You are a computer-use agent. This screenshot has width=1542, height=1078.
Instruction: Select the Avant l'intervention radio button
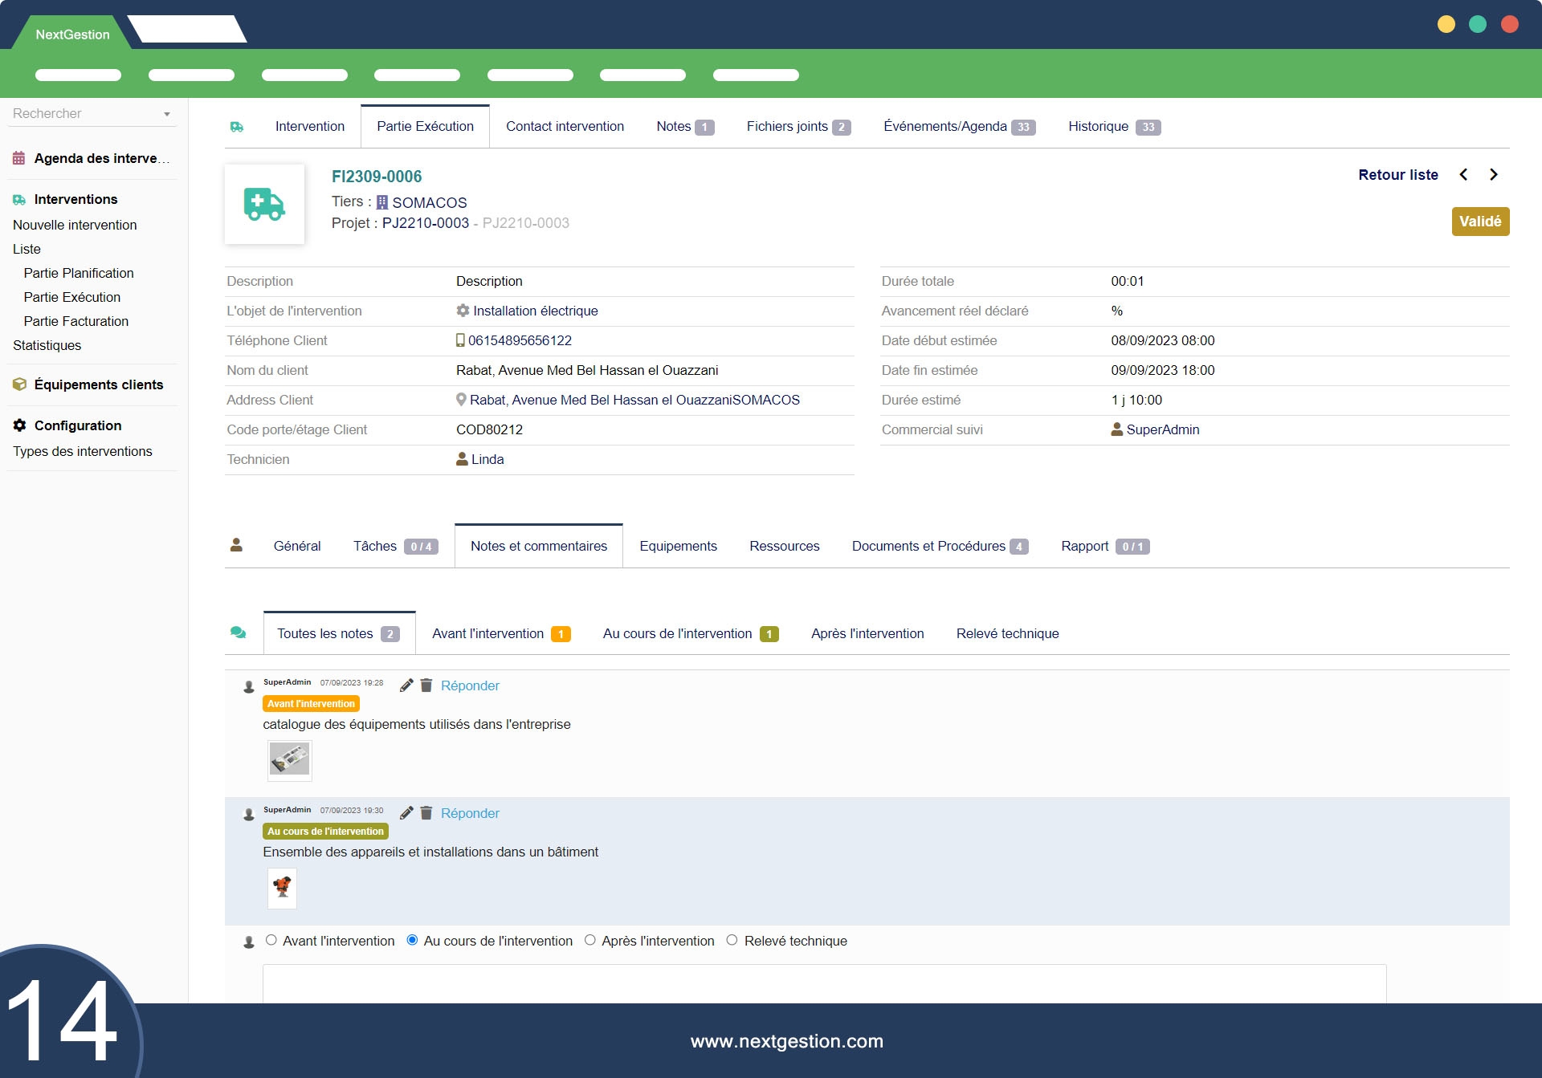tap(271, 940)
